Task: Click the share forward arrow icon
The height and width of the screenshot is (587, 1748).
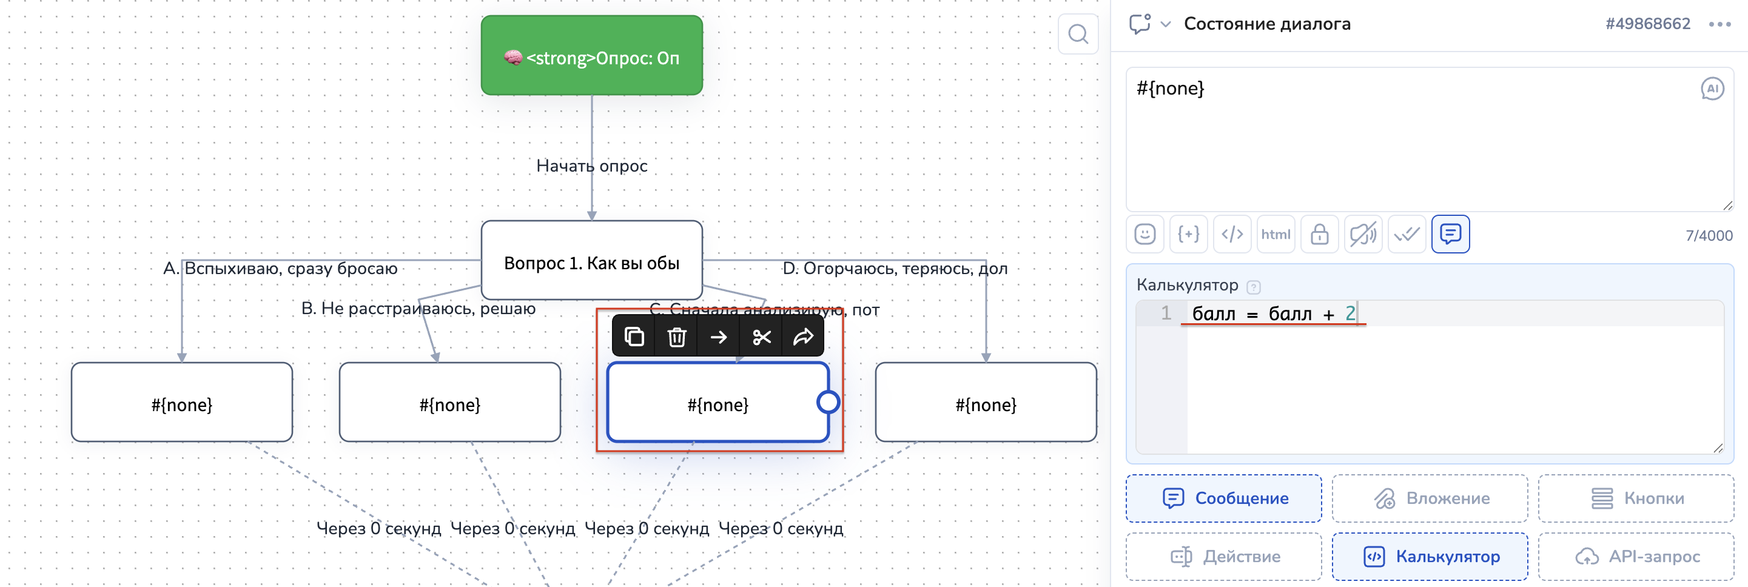Action: pyautogui.click(x=804, y=337)
